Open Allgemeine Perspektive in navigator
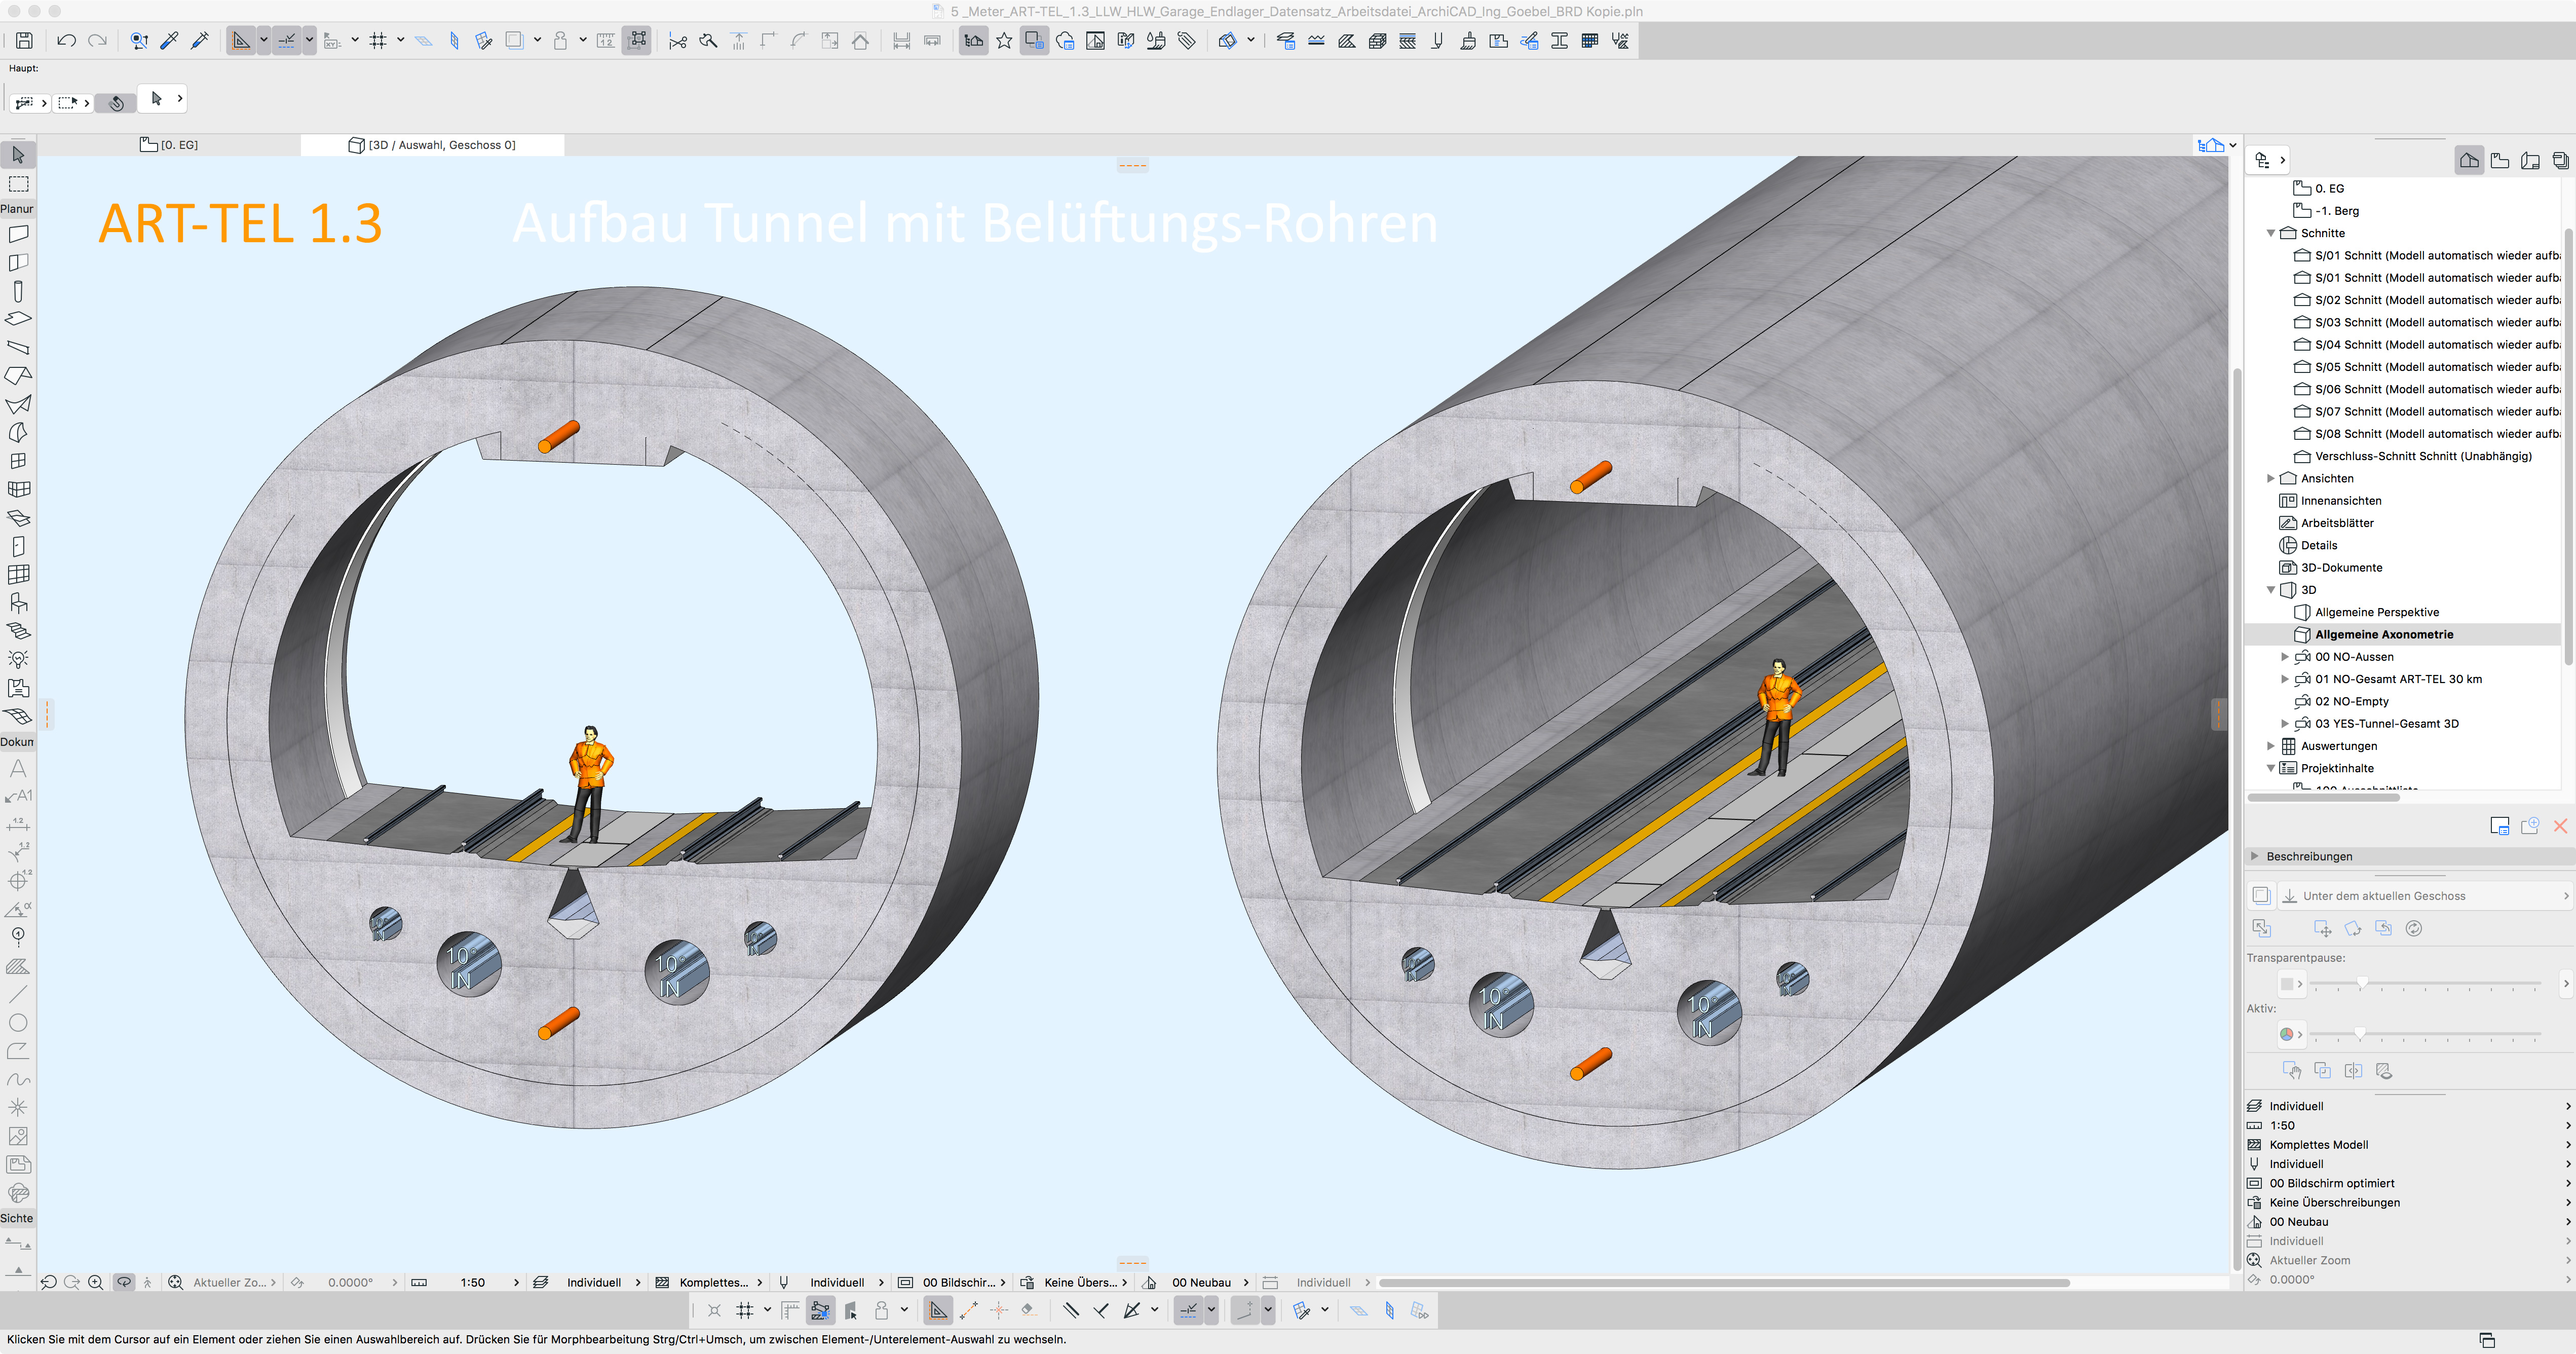Screen dimensions: 2576x1354 click(x=2376, y=612)
